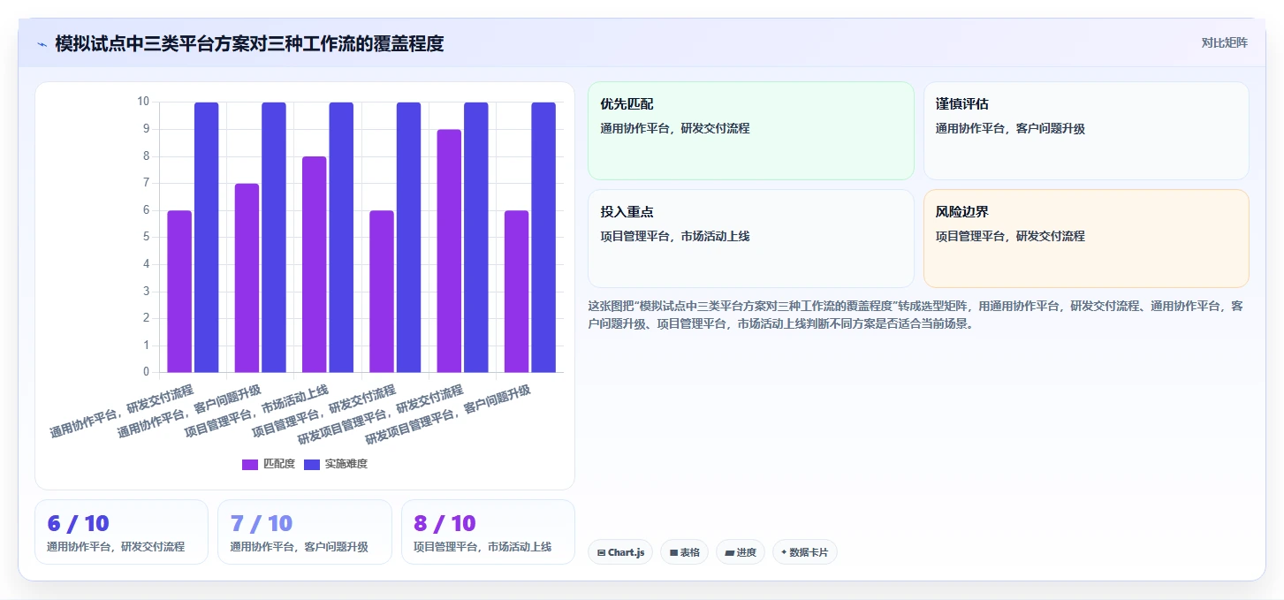Click 实施难度 bar for 通用协作平台，研发交付流程
1284x600 pixels.
(x=207, y=237)
